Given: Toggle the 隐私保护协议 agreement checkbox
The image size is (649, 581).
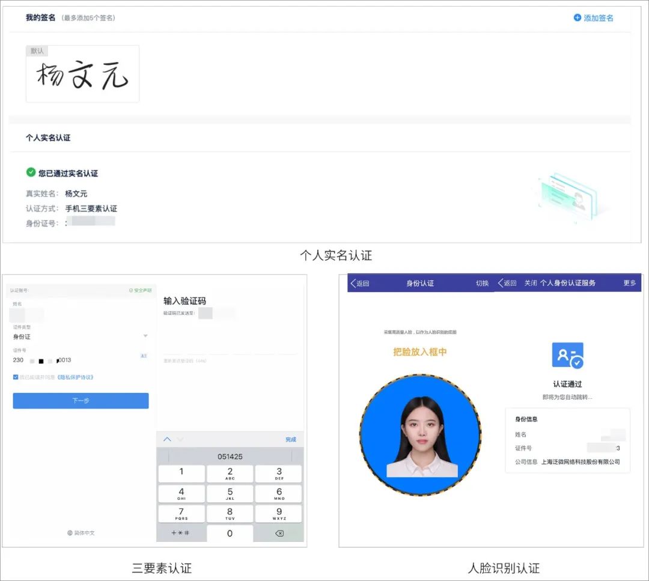Looking at the screenshot, I should (16, 377).
